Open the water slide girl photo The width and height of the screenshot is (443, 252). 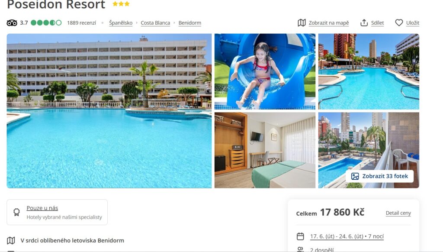(x=265, y=71)
